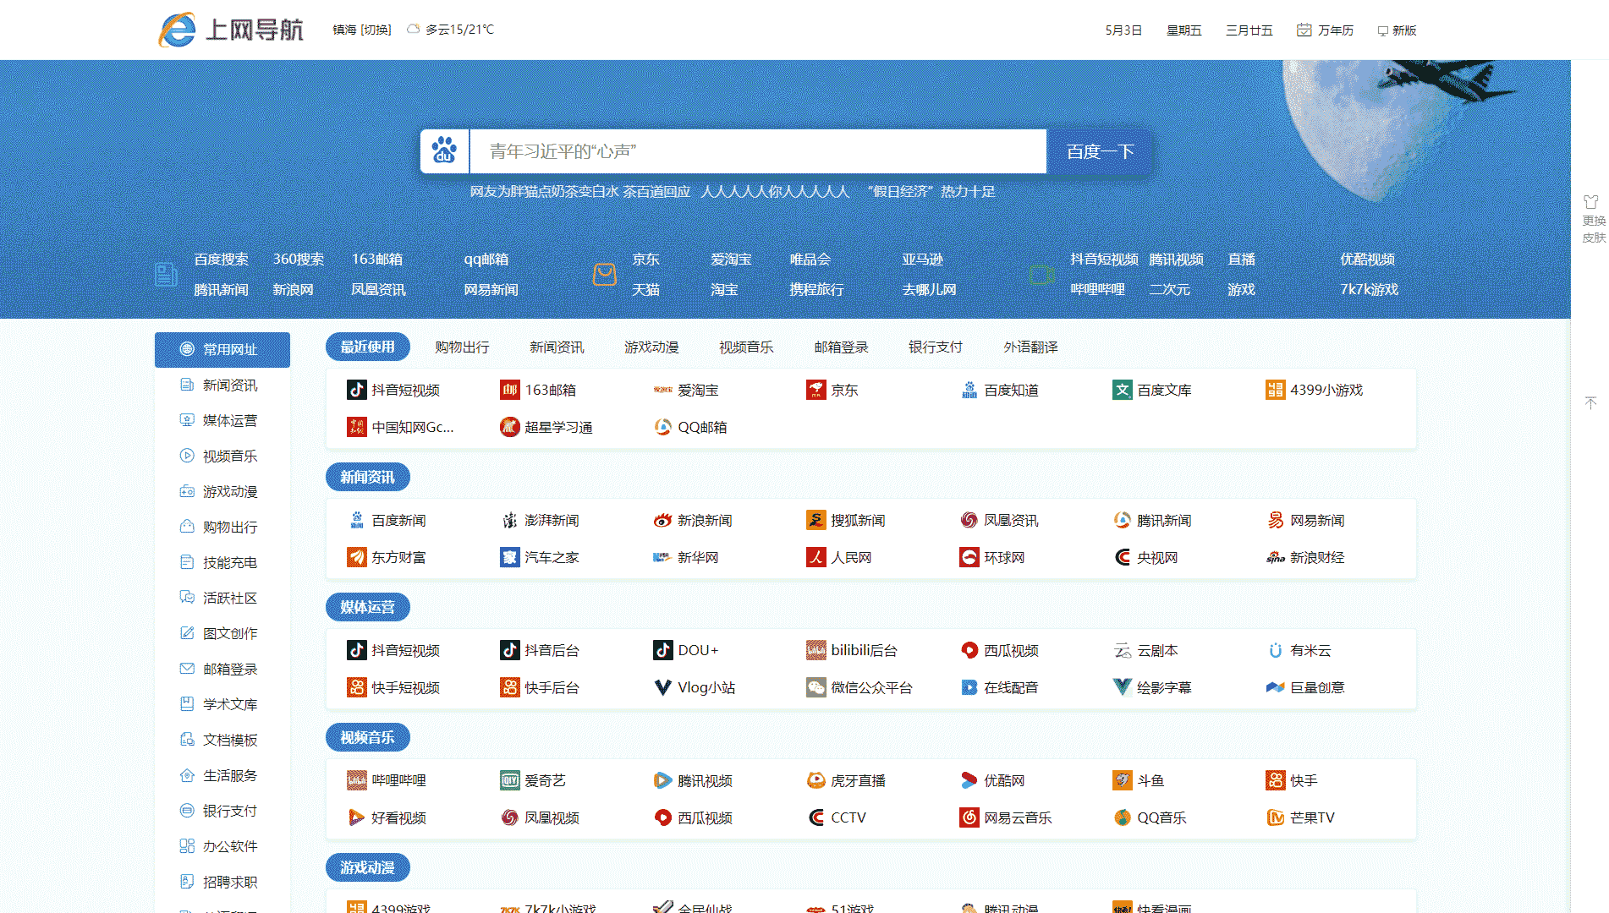Open 万年历 calendar icon link

(x=1304, y=30)
